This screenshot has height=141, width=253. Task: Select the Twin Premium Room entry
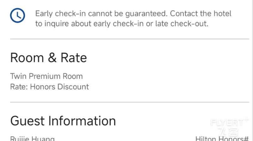pos(46,76)
